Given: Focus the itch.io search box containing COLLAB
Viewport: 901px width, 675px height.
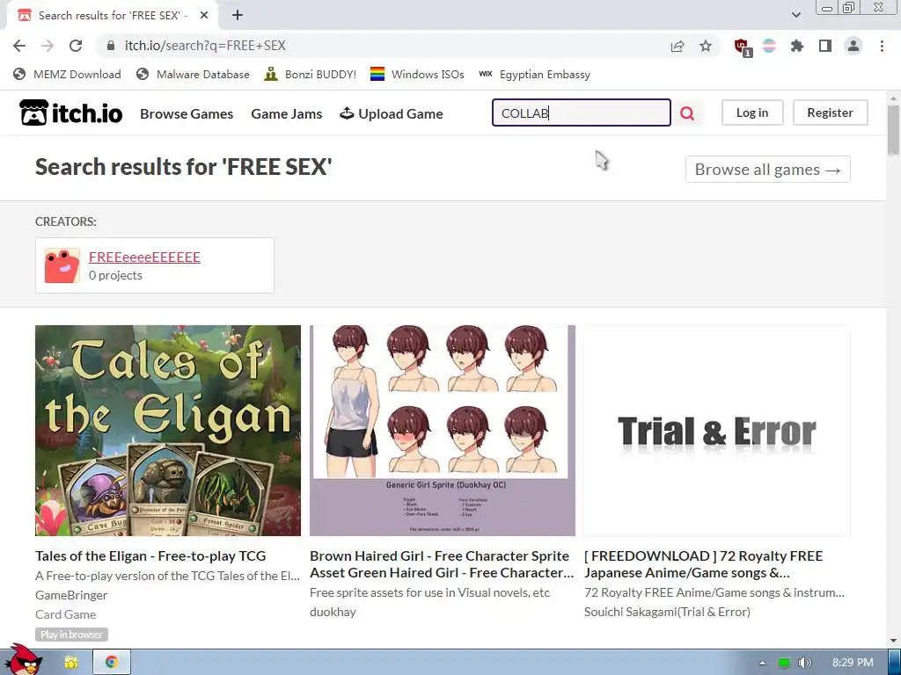Looking at the screenshot, I should pos(581,112).
